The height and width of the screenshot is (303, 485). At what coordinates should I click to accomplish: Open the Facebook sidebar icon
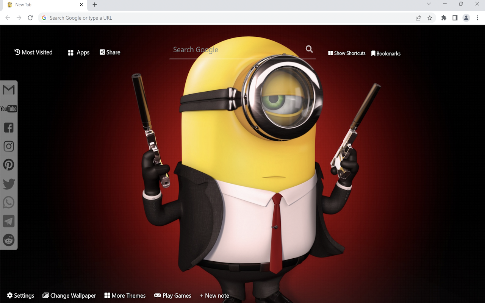pyautogui.click(x=9, y=127)
